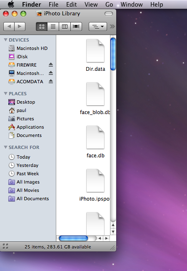187x271 pixels.
Task: Open the Finder menu
Action: [x=32, y=4]
